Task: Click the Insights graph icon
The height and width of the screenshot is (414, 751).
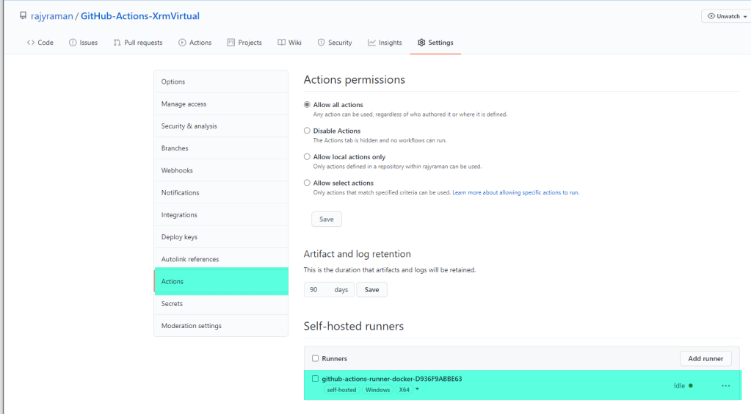Action: pyautogui.click(x=372, y=43)
